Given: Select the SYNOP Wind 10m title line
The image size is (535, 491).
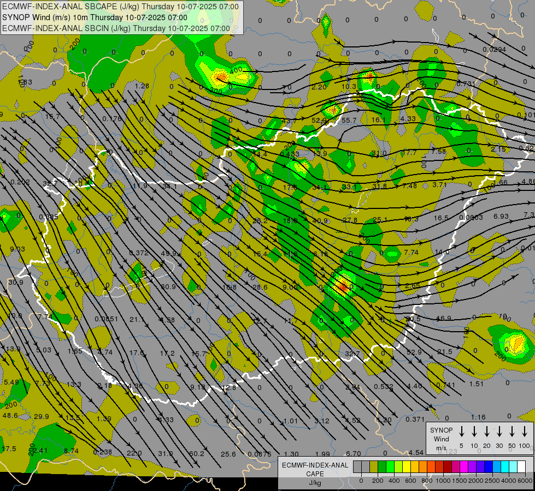Looking at the screenshot, I should [x=95, y=17].
